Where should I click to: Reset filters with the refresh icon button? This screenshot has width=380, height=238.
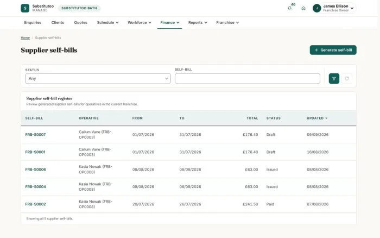pyautogui.click(x=346, y=79)
